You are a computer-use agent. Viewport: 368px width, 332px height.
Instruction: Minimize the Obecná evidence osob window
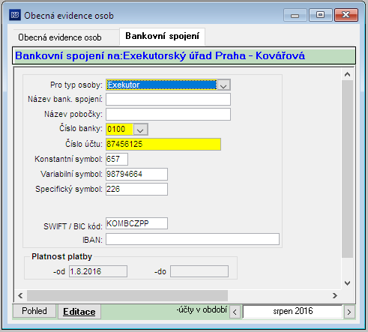pyautogui.click(x=295, y=15)
